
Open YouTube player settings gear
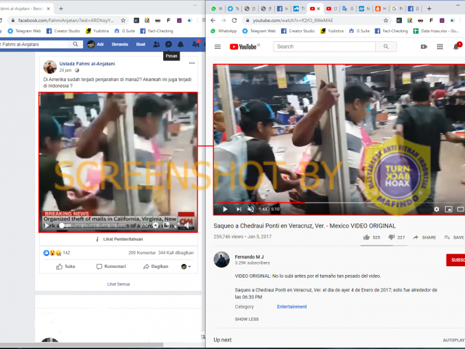436,209
